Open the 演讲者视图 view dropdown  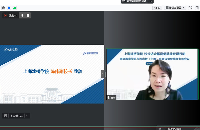point(175,8)
